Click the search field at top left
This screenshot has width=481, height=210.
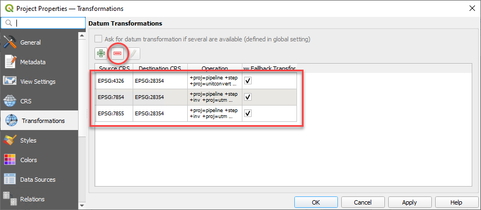click(43, 23)
